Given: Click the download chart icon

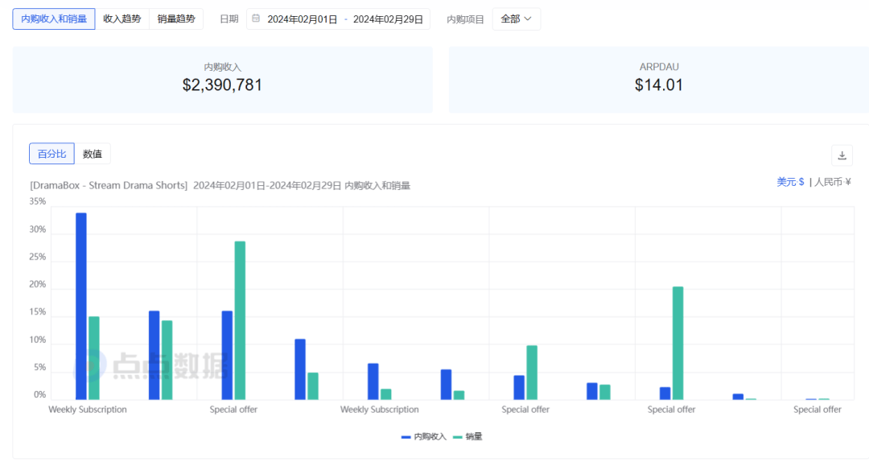Looking at the screenshot, I should [842, 155].
